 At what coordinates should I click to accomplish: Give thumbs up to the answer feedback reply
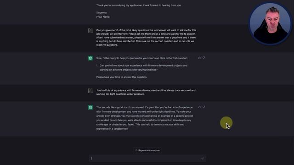199,107
